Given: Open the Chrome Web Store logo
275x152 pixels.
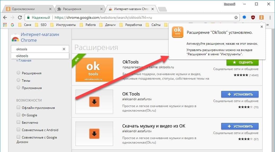Looking at the screenshot, I should (x=15, y=38).
